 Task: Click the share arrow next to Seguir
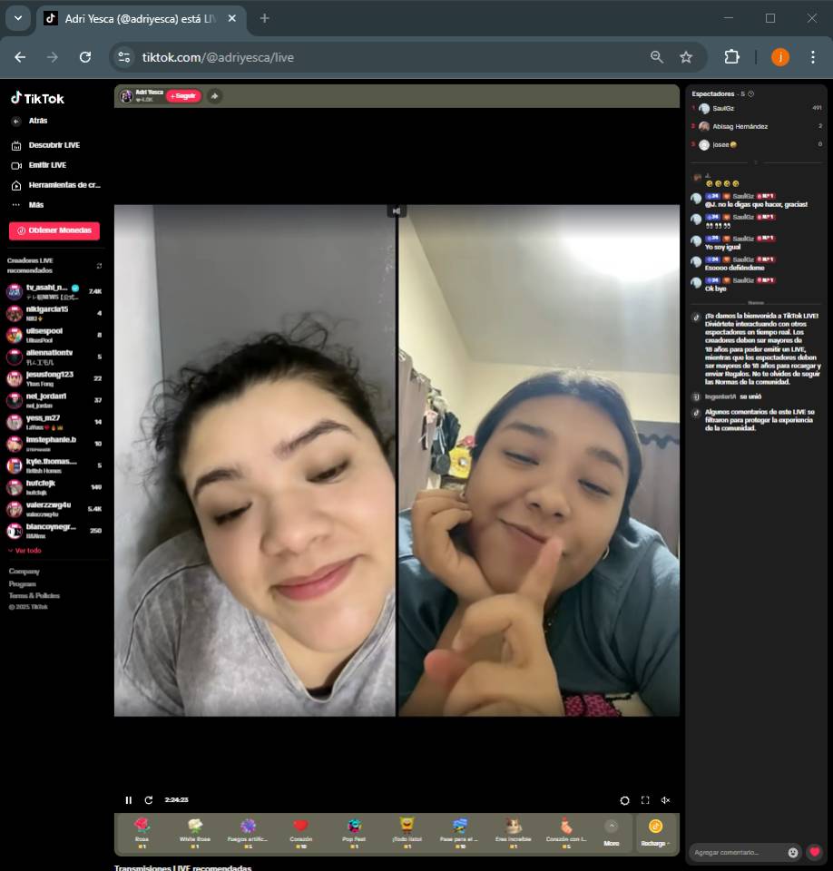coord(214,96)
